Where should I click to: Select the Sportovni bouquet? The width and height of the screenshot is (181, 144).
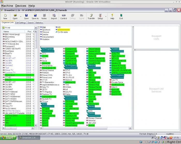tap(45, 30)
